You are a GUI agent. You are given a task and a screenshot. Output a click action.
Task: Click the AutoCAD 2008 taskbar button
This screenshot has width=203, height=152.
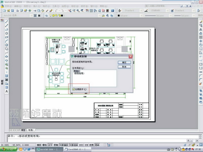(49, 149)
